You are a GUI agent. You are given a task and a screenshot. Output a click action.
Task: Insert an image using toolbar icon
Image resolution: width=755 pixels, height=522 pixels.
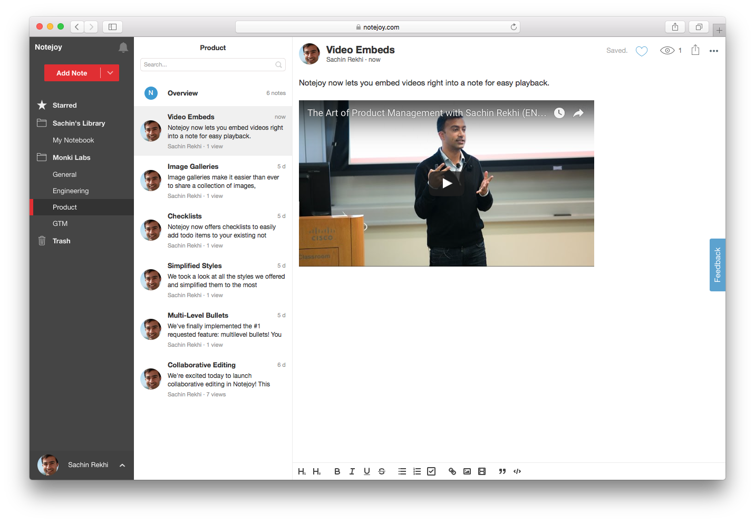click(x=467, y=471)
